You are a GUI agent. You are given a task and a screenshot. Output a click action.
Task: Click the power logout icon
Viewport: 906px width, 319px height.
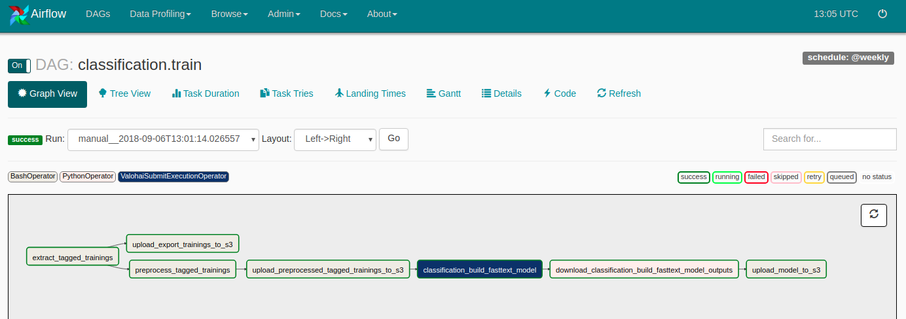[882, 14]
